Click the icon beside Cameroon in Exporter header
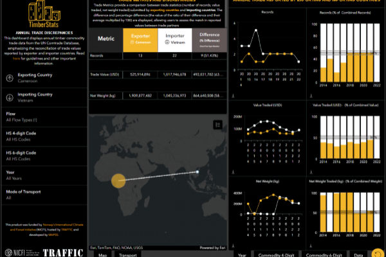Image resolution: width=386 pixels, height=257 pixels. [132, 42]
